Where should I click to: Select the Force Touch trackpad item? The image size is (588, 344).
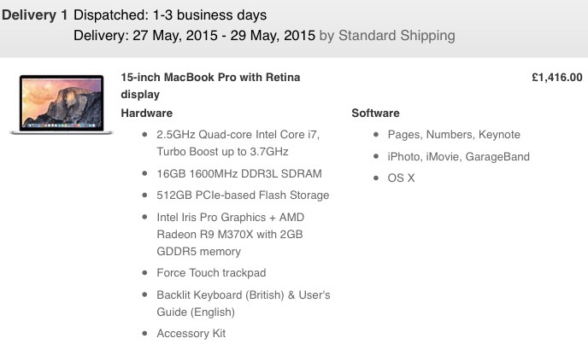(211, 273)
